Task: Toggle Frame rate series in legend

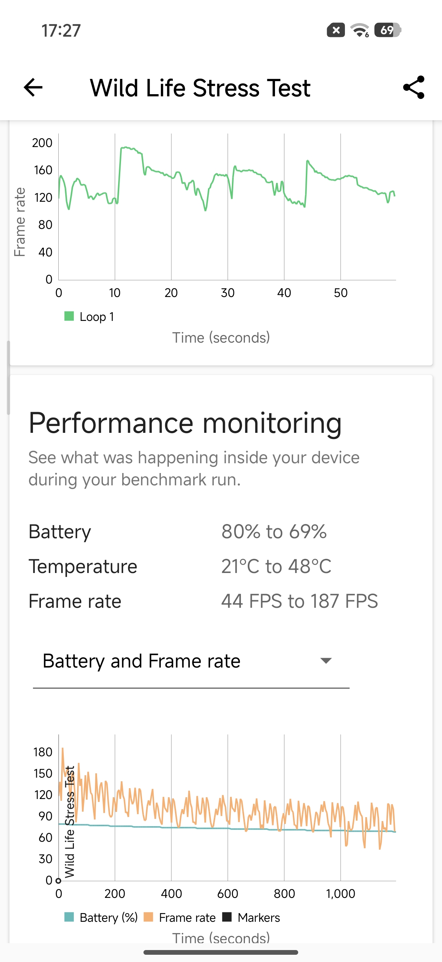Action: 180,917
